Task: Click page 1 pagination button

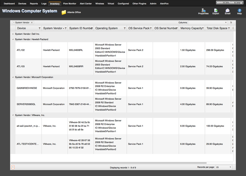Action: [13, 167]
